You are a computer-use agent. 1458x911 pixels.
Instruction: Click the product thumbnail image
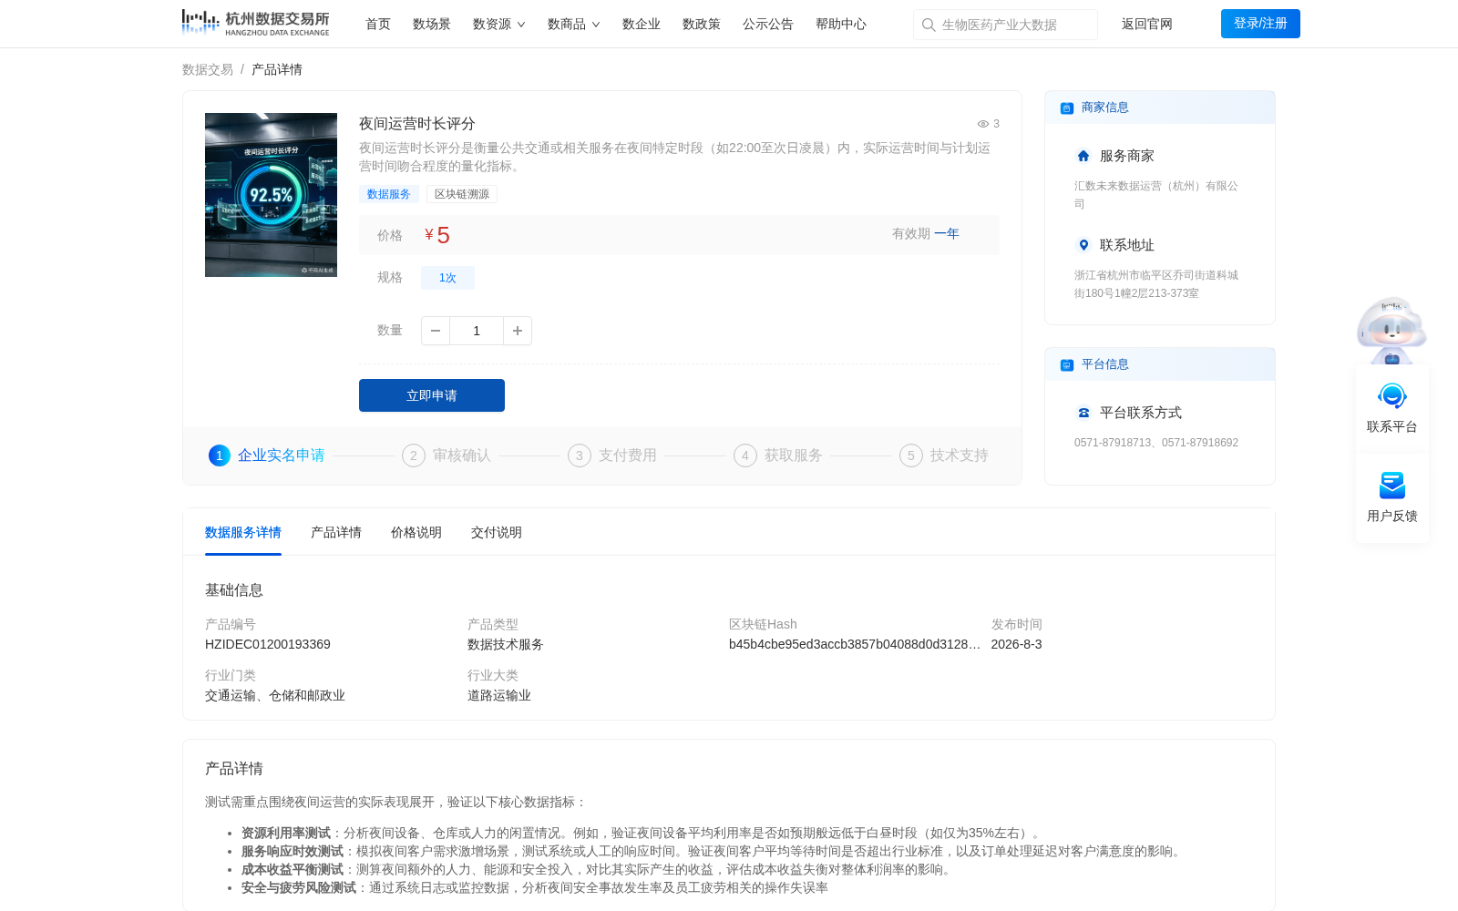pyautogui.click(x=271, y=195)
